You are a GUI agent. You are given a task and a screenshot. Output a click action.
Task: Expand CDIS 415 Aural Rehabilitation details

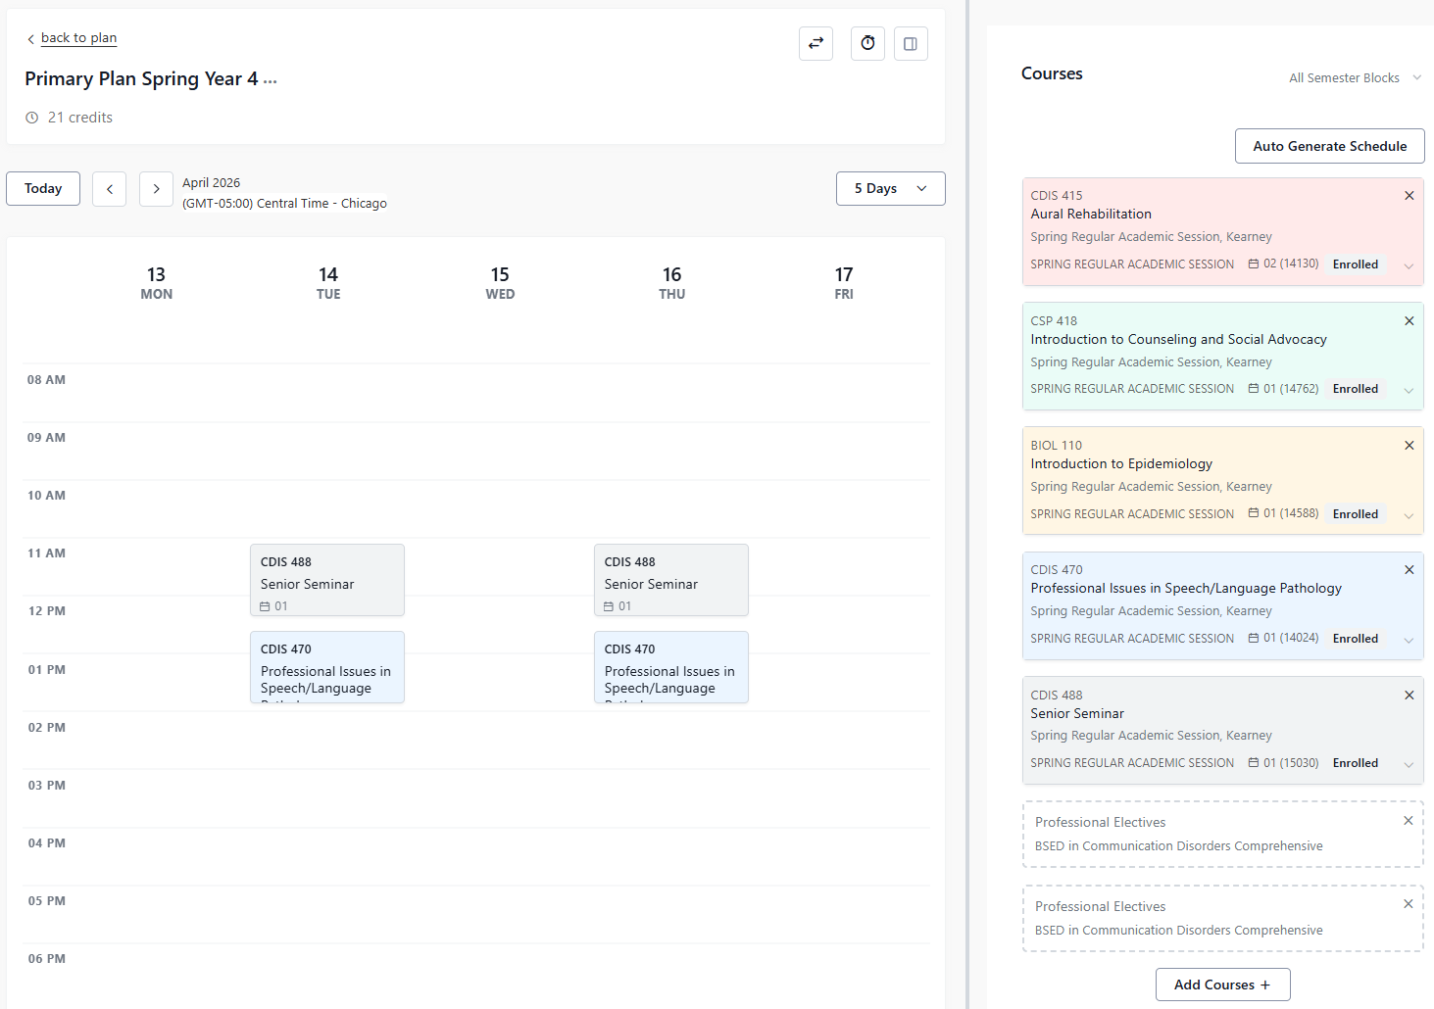[1409, 266]
